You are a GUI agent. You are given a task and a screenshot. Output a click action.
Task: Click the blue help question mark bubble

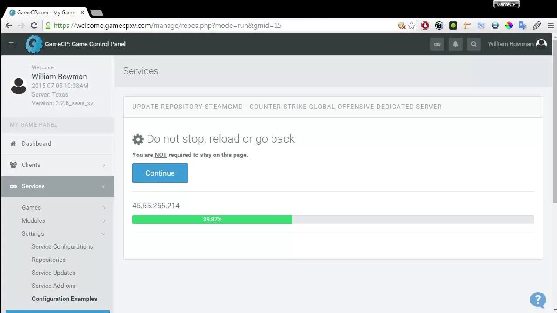click(538, 300)
